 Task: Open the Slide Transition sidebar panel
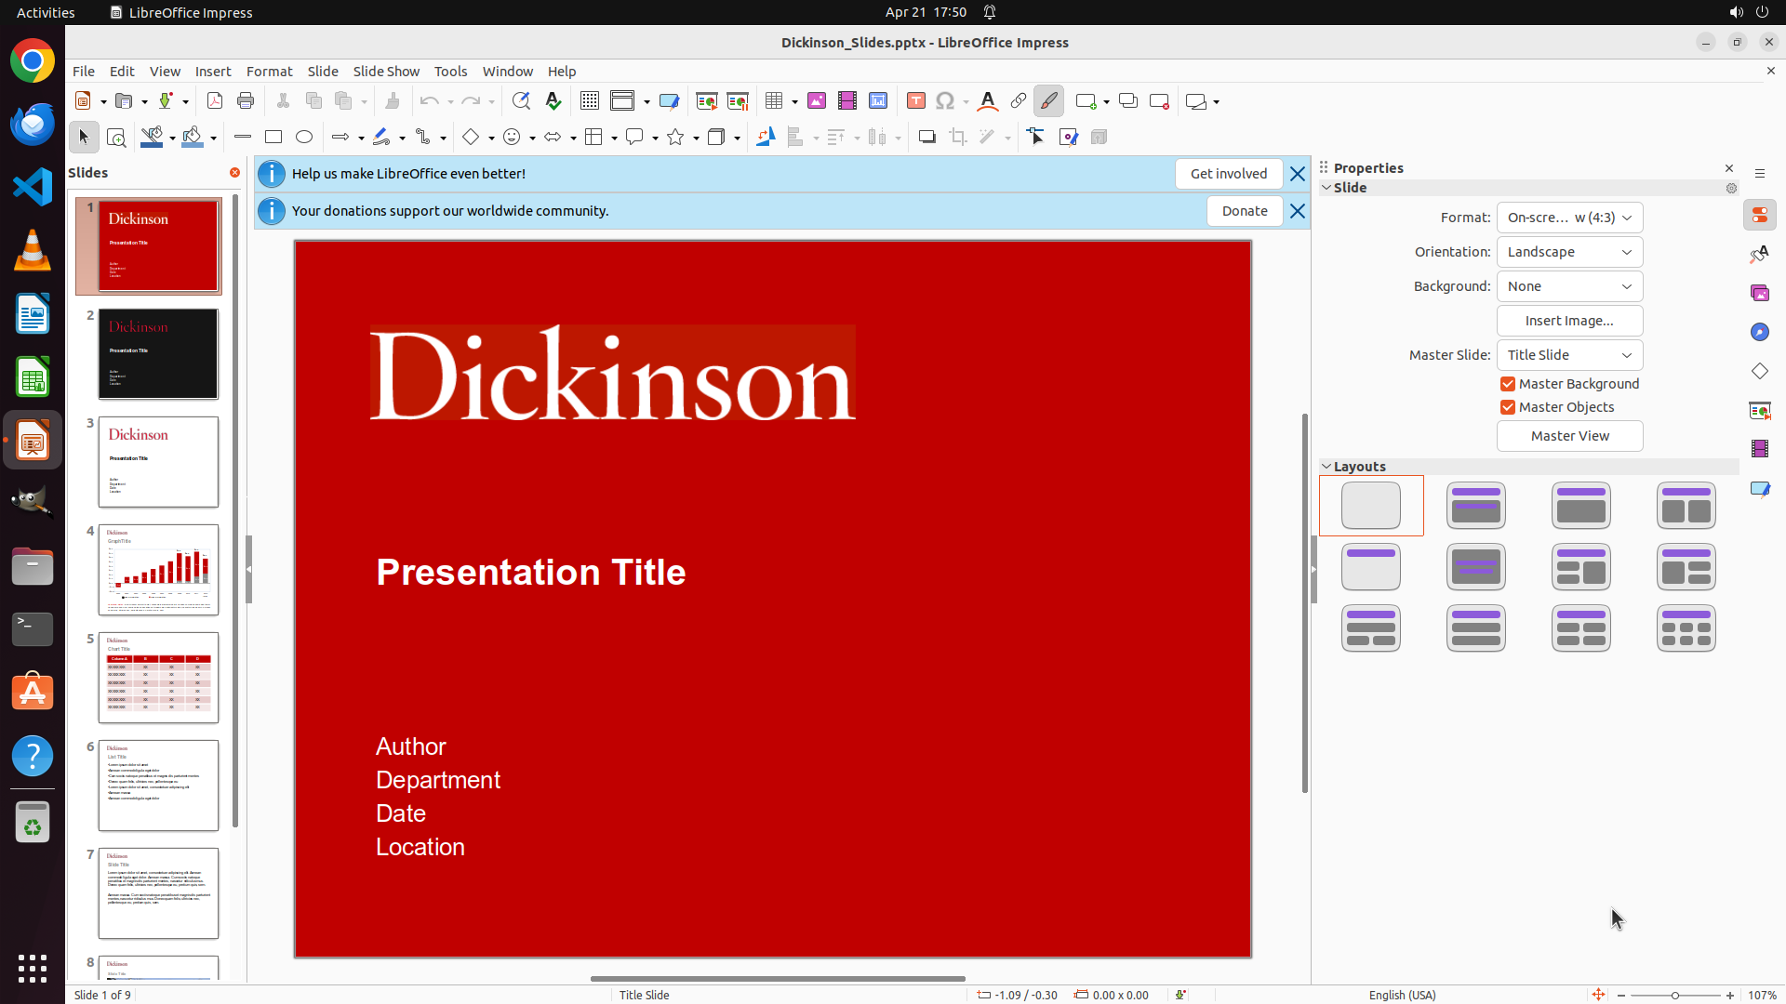tap(1759, 411)
